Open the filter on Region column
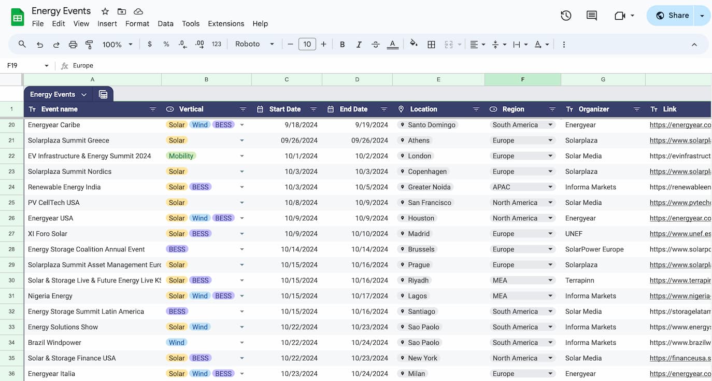This screenshot has height=381, width=712. point(552,109)
